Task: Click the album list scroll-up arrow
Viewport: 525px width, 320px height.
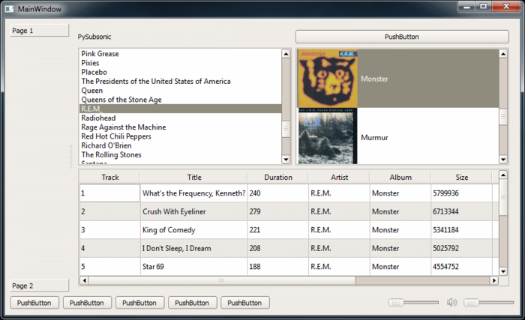Action: pyautogui.click(x=503, y=53)
